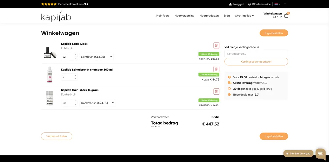Click the Hair Fibers quantity field
The height and width of the screenshot is (162, 329).
[x=67, y=103]
